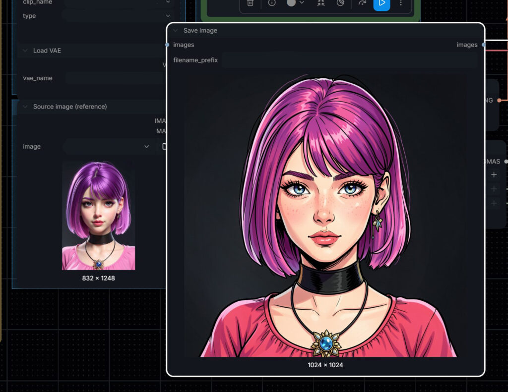Click the type widget label
The height and width of the screenshot is (392, 508).
tap(29, 16)
